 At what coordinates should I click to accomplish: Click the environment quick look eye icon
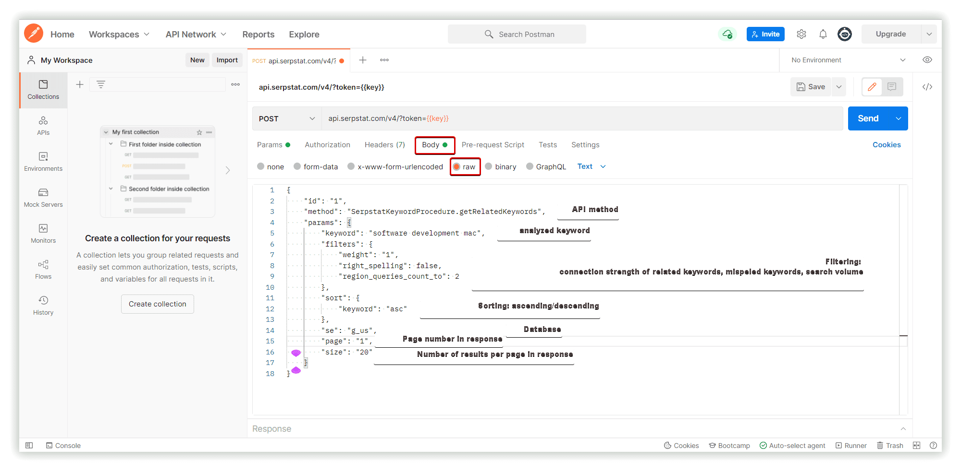927,60
